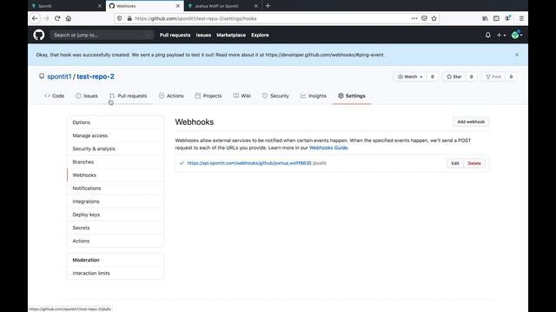Close the Webhooks browser tab
Screen dimensions: 556x312
tap(177, 6)
